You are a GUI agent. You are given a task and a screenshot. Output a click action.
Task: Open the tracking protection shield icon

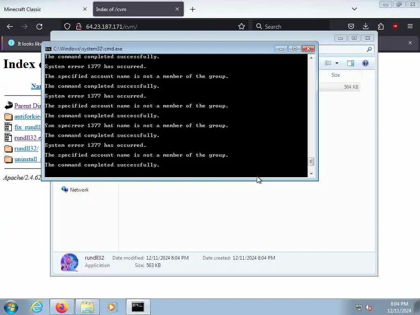coord(67,27)
